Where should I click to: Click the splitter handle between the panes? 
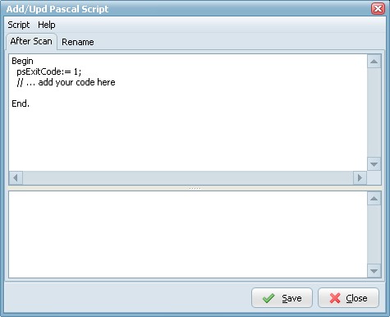point(195,188)
